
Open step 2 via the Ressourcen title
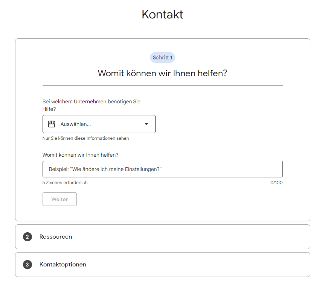56,237
